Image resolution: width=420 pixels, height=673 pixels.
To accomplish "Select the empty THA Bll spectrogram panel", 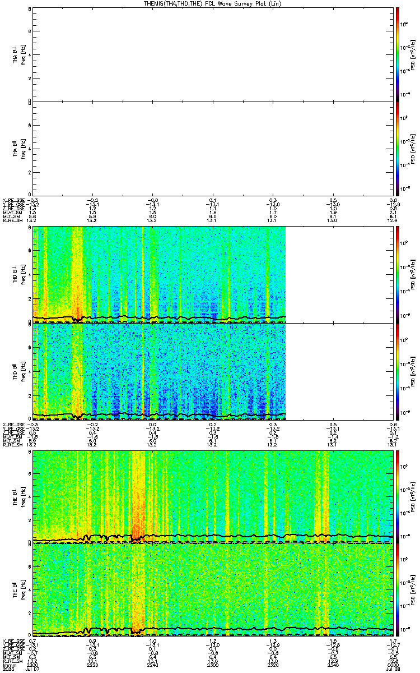I will pyautogui.click(x=213, y=148).
